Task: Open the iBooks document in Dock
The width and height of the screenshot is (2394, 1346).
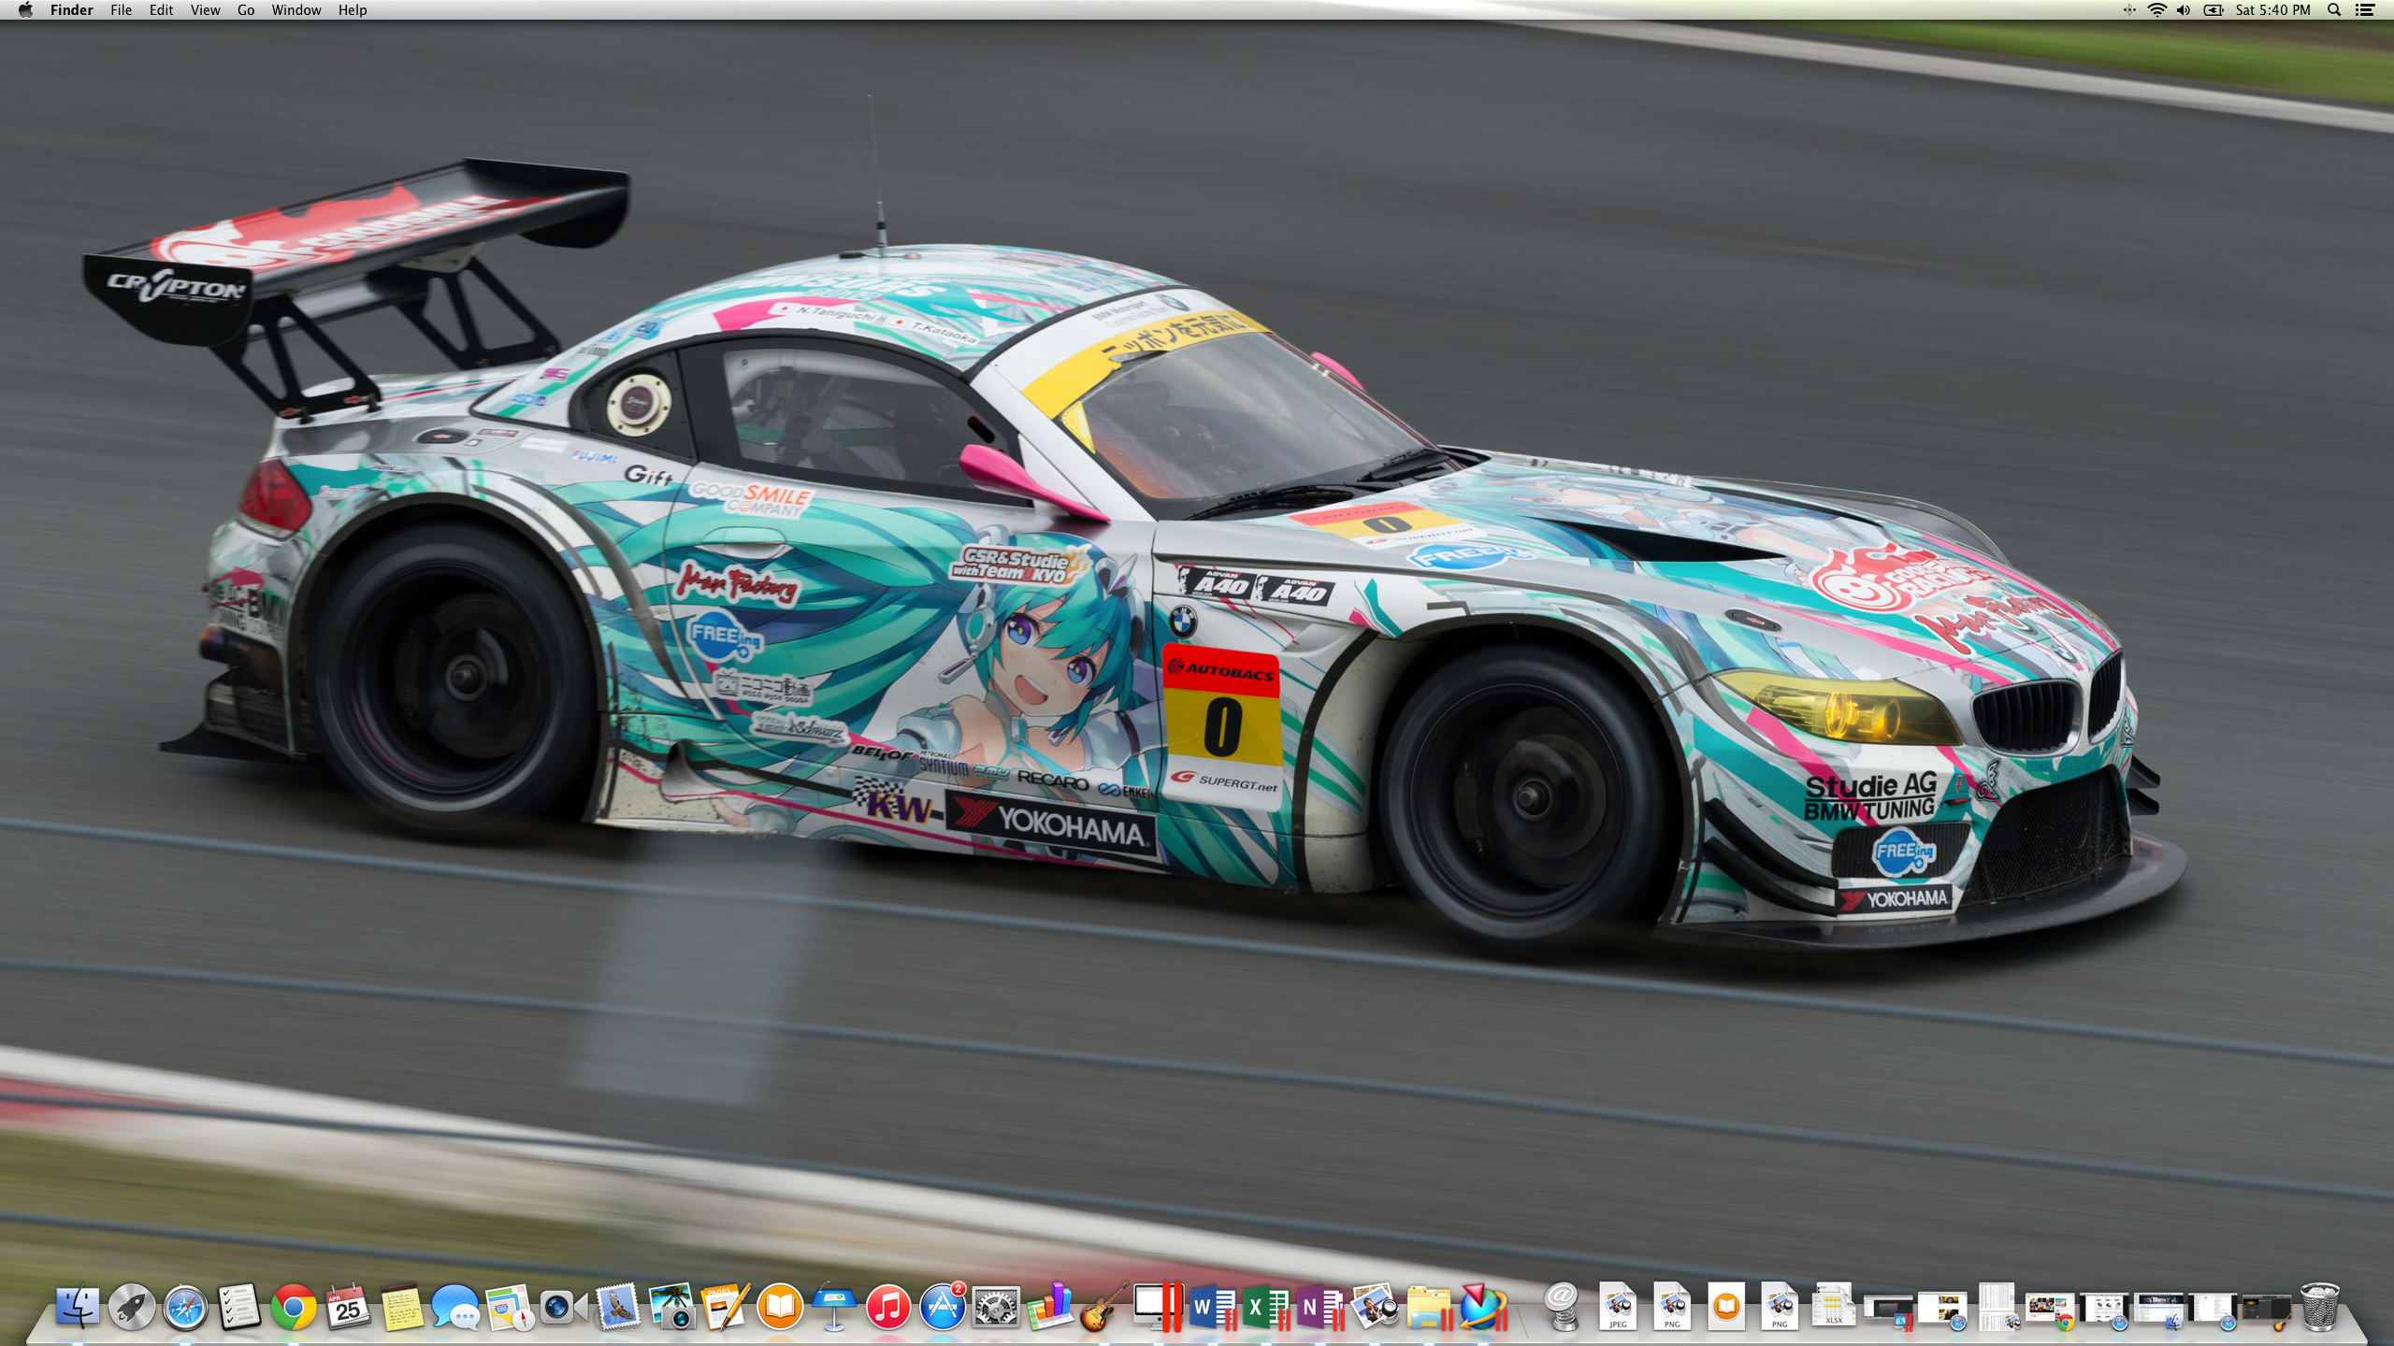Action: click(x=1726, y=1306)
